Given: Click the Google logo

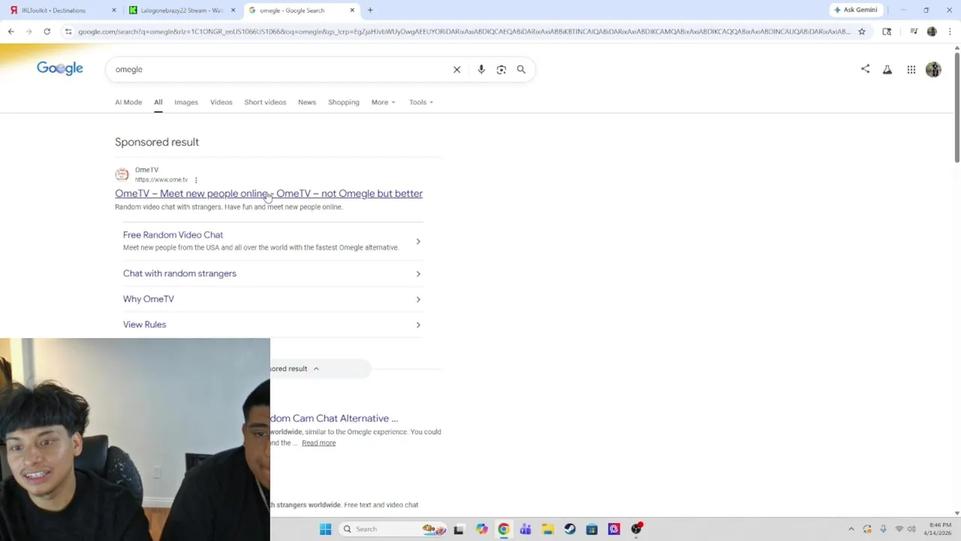Looking at the screenshot, I should (60, 68).
